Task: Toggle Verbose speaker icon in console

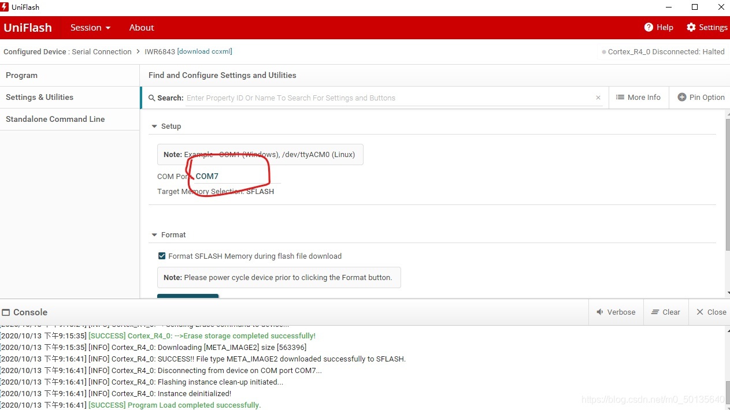Action: point(600,312)
